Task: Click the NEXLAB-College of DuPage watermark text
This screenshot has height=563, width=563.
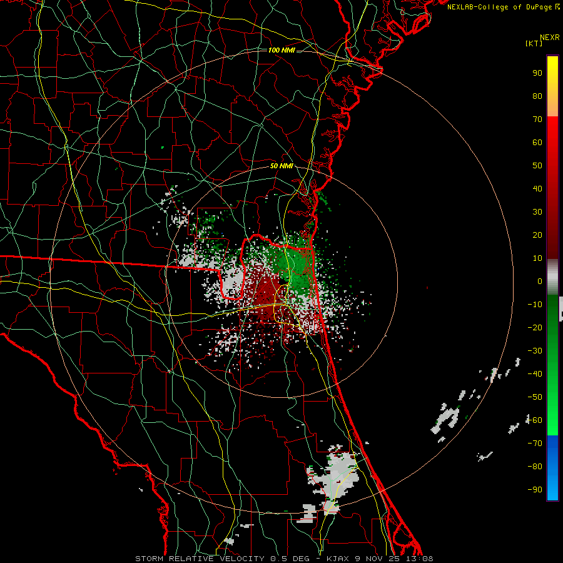Action: pos(503,7)
